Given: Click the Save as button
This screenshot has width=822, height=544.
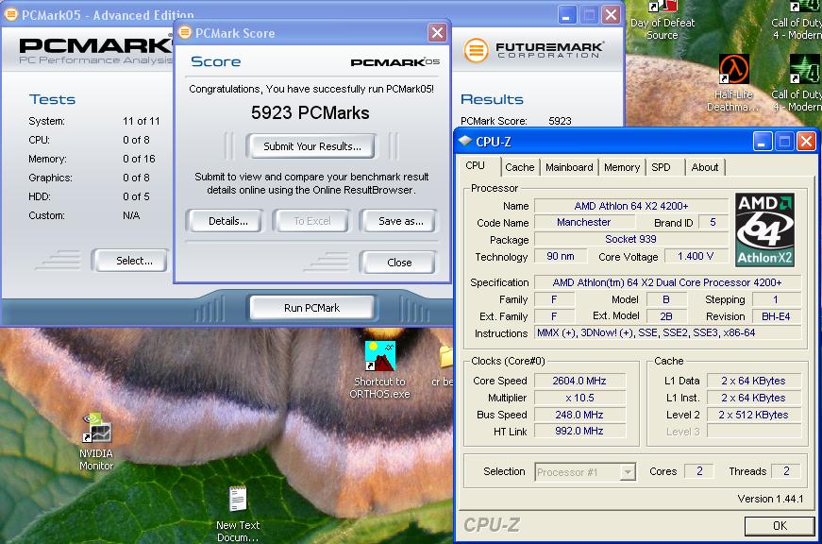Looking at the screenshot, I should pyautogui.click(x=400, y=221).
